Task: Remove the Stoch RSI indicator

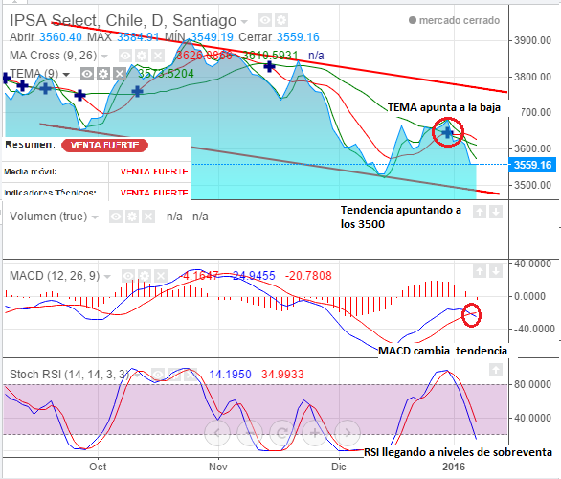Action: pos(191,375)
